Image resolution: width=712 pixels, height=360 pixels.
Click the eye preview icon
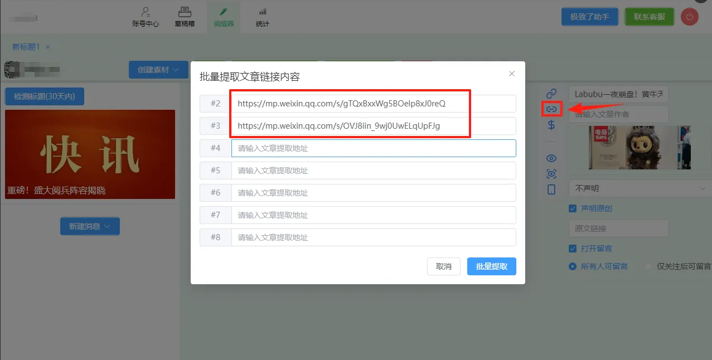coord(551,158)
